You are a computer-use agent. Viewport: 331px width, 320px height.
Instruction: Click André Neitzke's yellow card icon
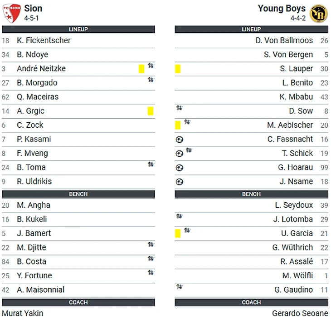(141, 69)
